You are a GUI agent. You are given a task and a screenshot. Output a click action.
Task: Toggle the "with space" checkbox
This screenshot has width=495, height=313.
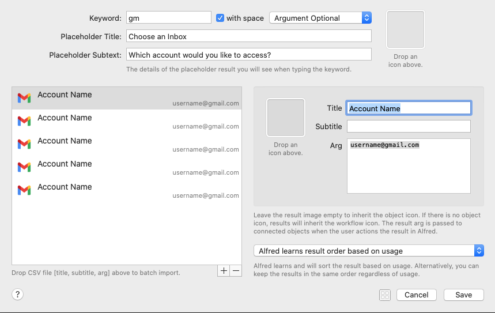pos(220,18)
